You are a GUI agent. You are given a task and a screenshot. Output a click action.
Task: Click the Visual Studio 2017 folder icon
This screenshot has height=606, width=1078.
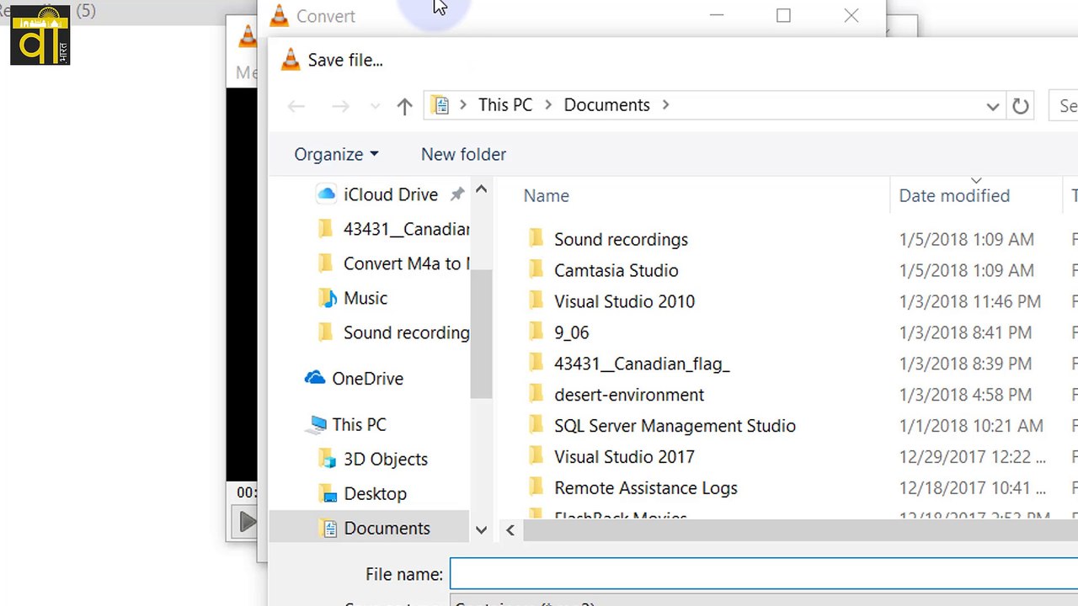[x=536, y=457]
